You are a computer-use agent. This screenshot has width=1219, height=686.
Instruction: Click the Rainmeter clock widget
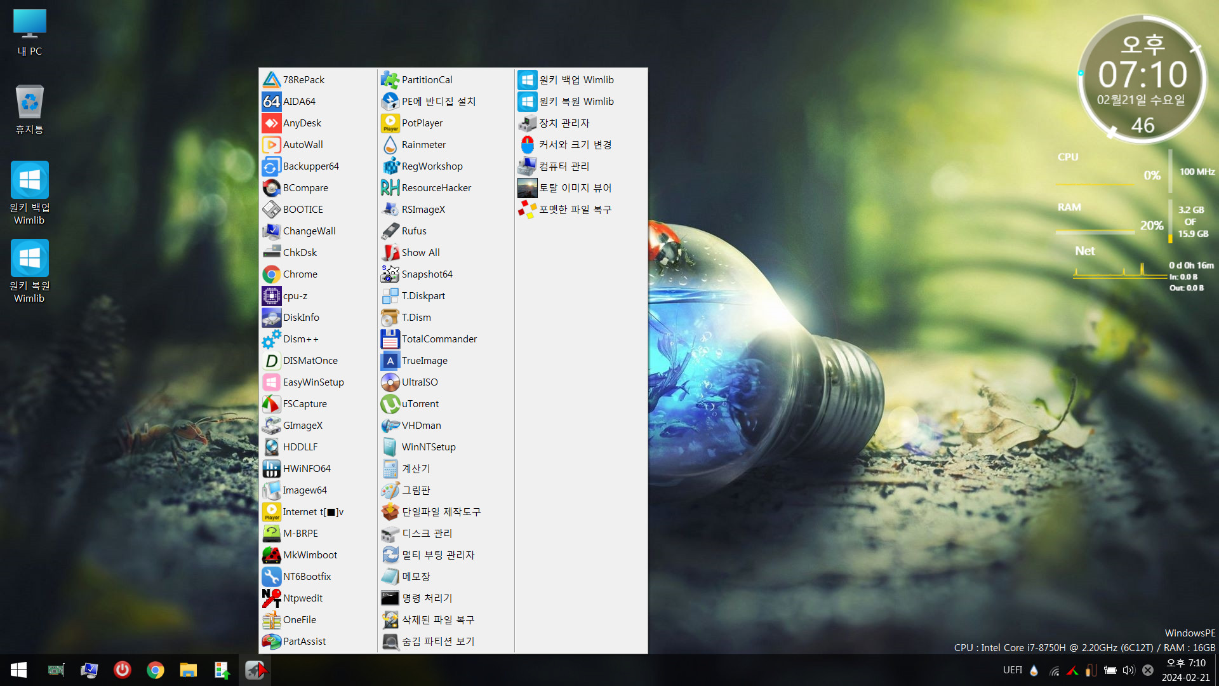pos(1143,79)
